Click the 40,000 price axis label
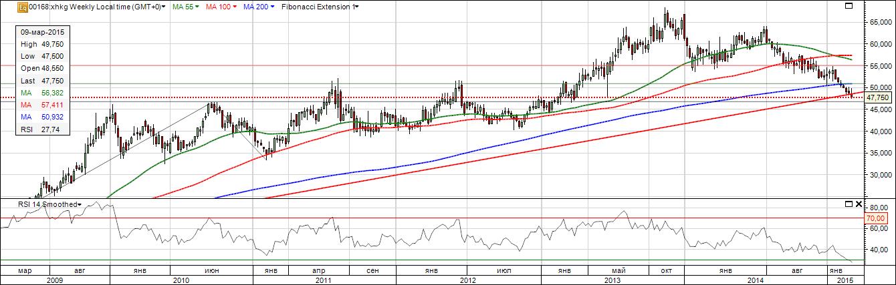This screenshot has width=896, height=285. [x=880, y=131]
